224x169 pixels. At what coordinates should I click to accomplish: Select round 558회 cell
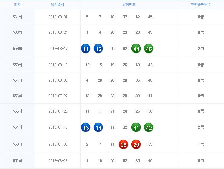tap(17, 65)
